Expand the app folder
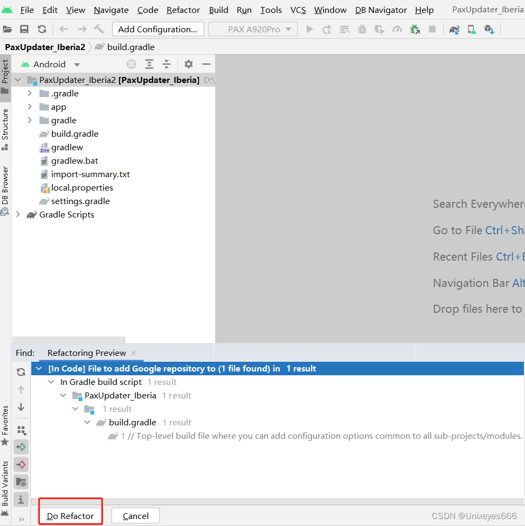This screenshot has height=526, width=525. tap(30, 107)
